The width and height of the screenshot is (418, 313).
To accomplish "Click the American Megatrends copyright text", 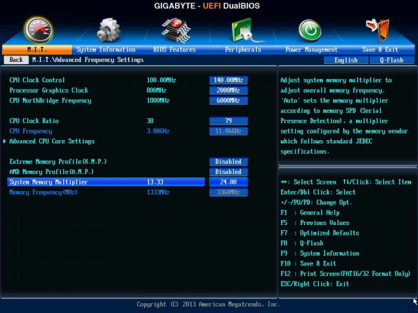I will tap(208, 305).
